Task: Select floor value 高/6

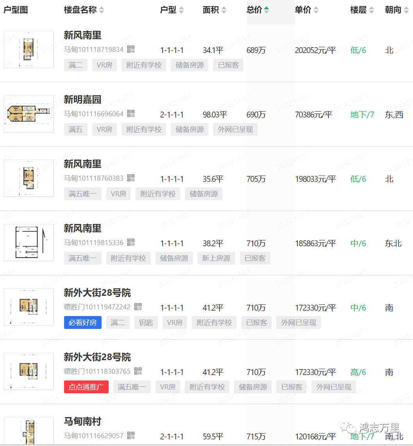Action: [x=358, y=372]
